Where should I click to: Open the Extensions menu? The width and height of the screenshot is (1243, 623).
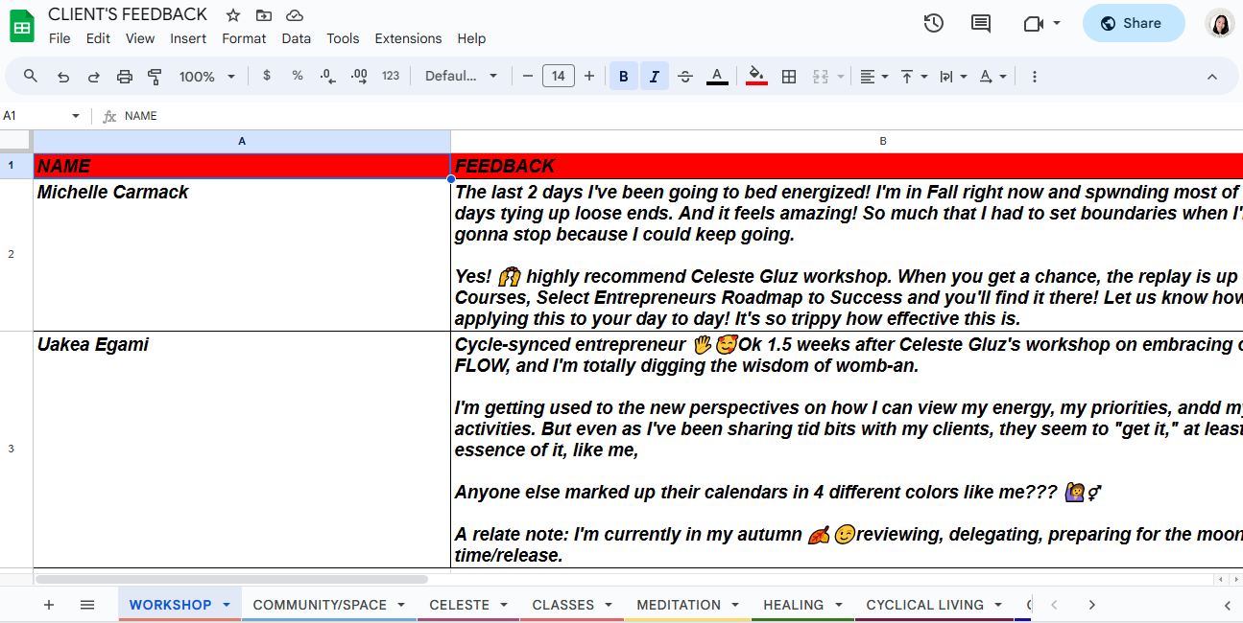pyautogui.click(x=408, y=38)
